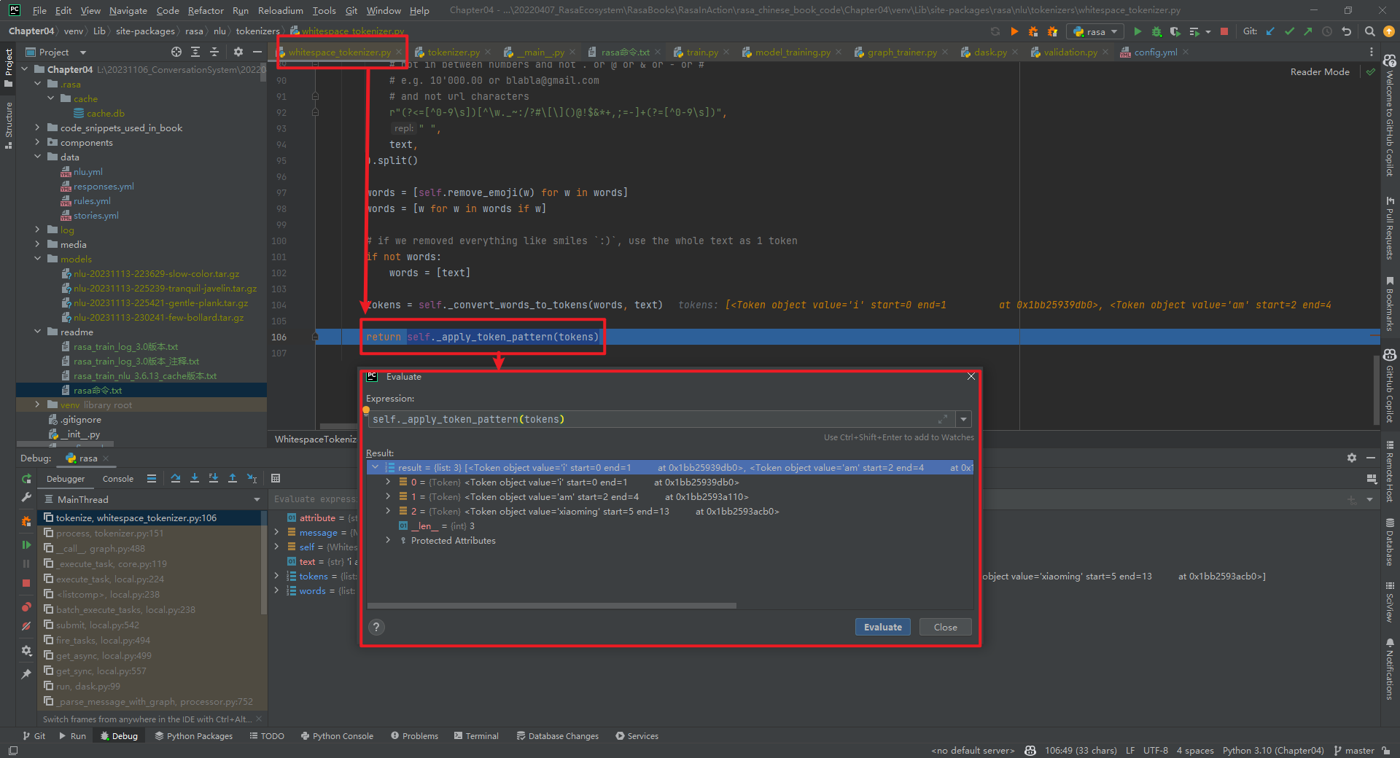Rerun the rasa debug session
1400x758 pixels.
26,479
